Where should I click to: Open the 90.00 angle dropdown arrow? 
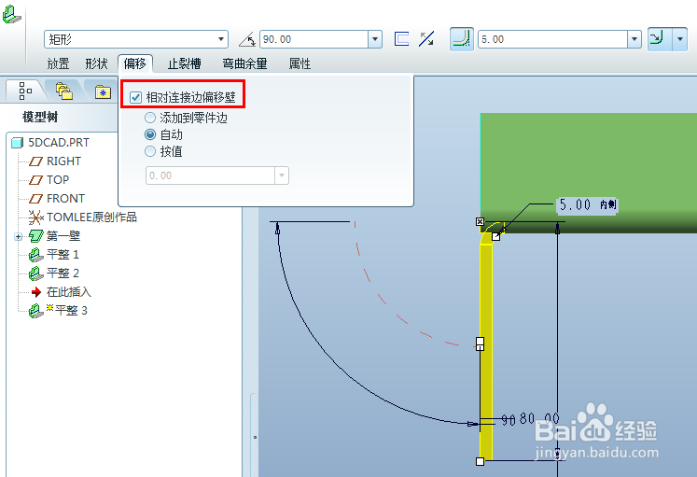coord(375,39)
